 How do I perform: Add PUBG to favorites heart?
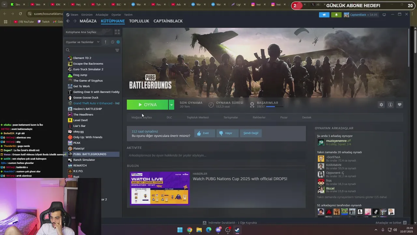coord(399,105)
